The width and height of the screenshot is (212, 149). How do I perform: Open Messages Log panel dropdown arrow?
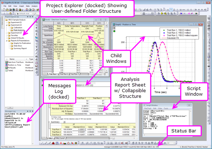coord(28,111)
